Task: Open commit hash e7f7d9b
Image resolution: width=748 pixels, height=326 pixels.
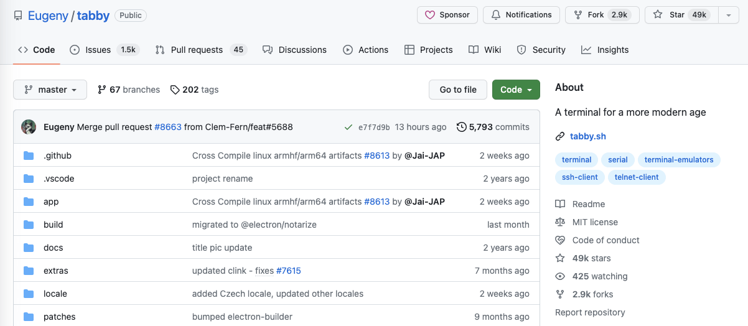Action: [374, 127]
